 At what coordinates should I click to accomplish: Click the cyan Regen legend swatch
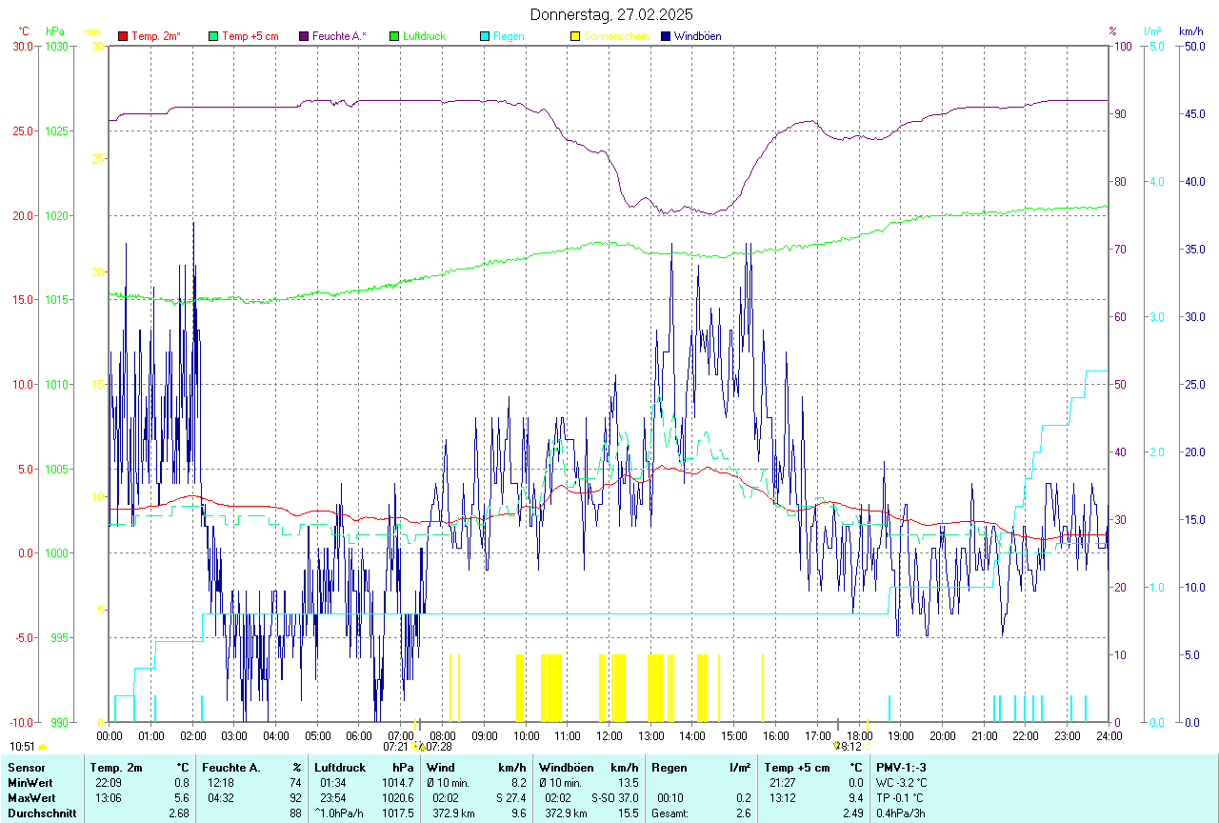(x=485, y=36)
